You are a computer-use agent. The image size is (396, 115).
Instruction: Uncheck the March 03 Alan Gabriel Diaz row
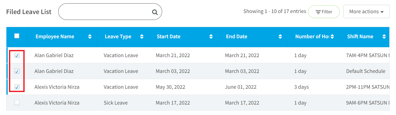point(17,71)
